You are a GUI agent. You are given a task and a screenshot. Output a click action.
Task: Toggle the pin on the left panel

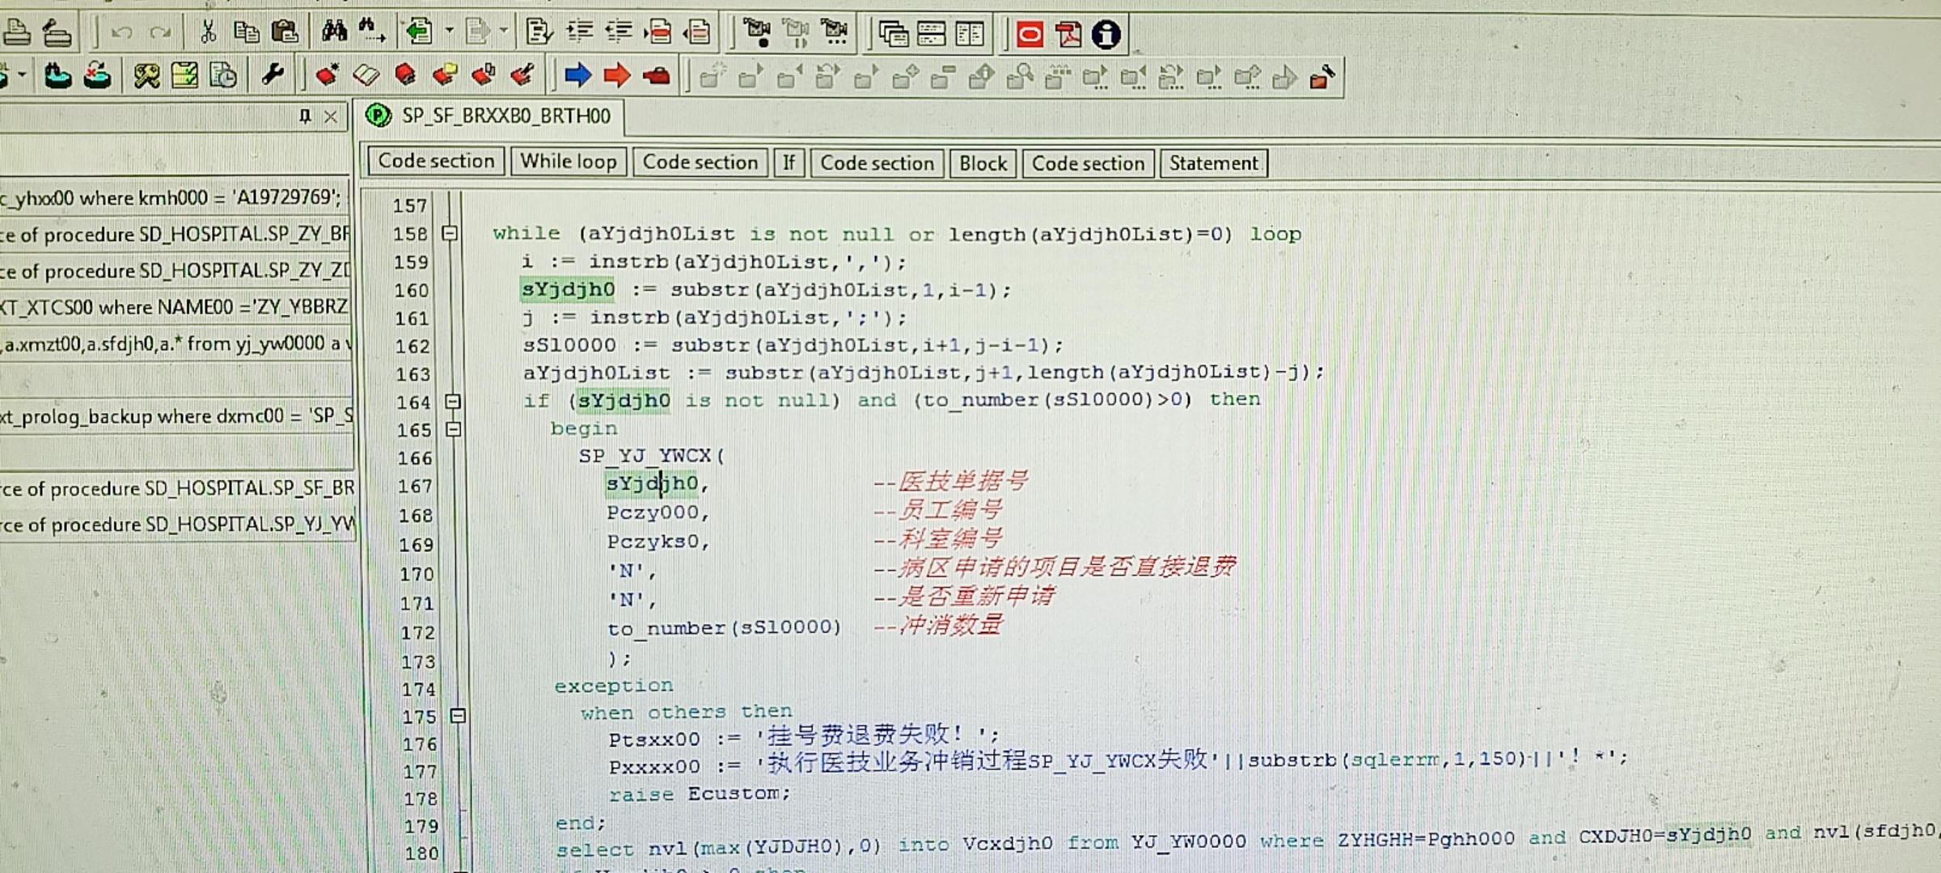305,116
